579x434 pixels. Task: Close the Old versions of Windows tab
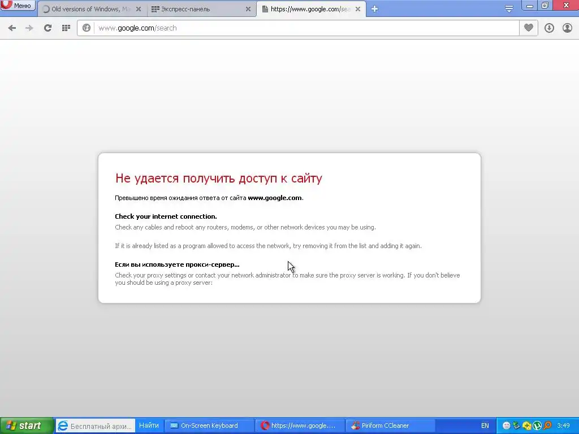click(x=139, y=9)
